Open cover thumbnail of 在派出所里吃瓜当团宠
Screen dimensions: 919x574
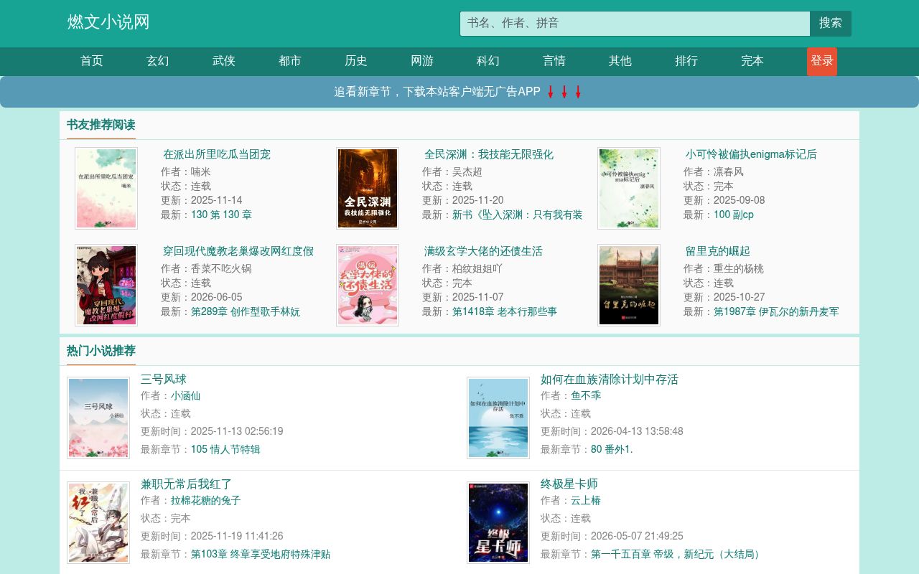[x=106, y=189]
